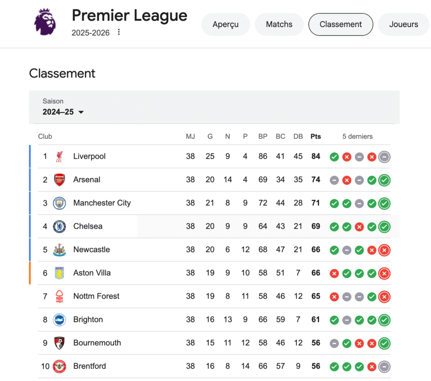The height and width of the screenshot is (381, 431).
Task: Click the Liverpool club crest
Action: [x=59, y=157]
